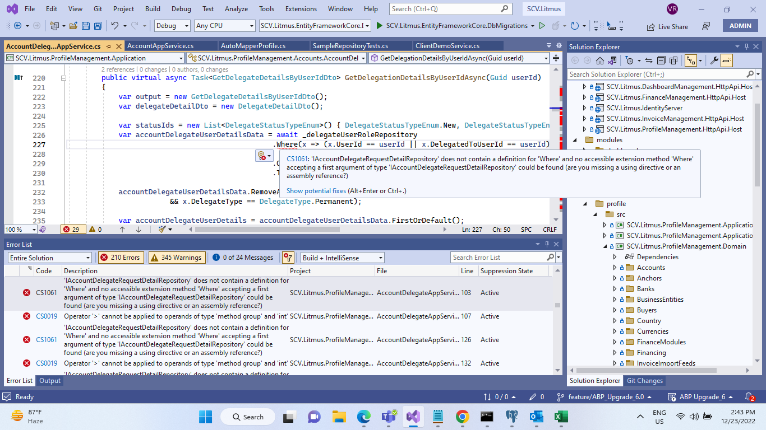This screenshot has height=430, width=766.
Task: Click the code cleanup broom icon
Action: tap(163, 230)
